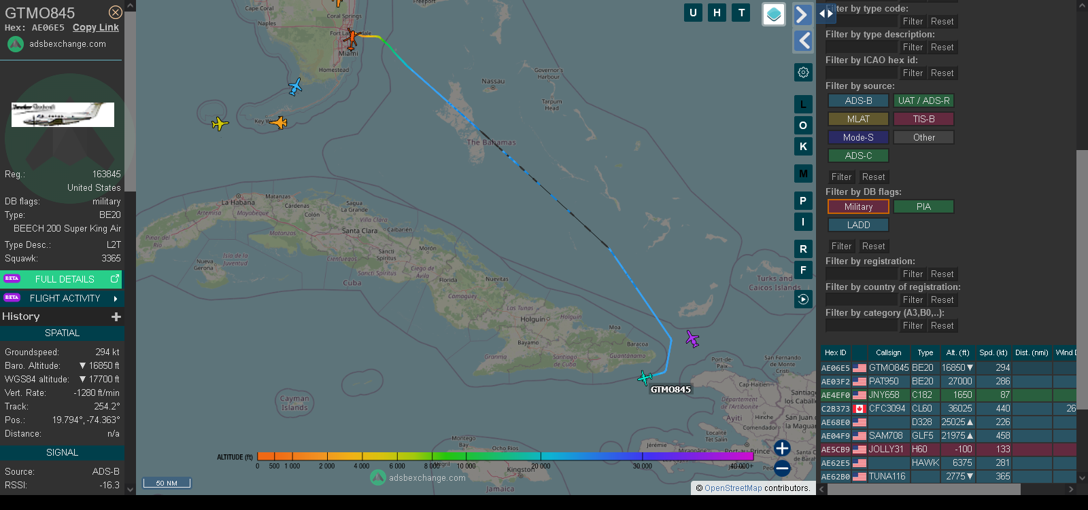Toggle the Military DB flag filter
The image size is (1088, 510).
858,206
